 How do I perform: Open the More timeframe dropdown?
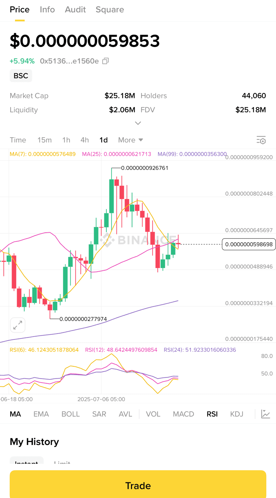coord(130,140)
